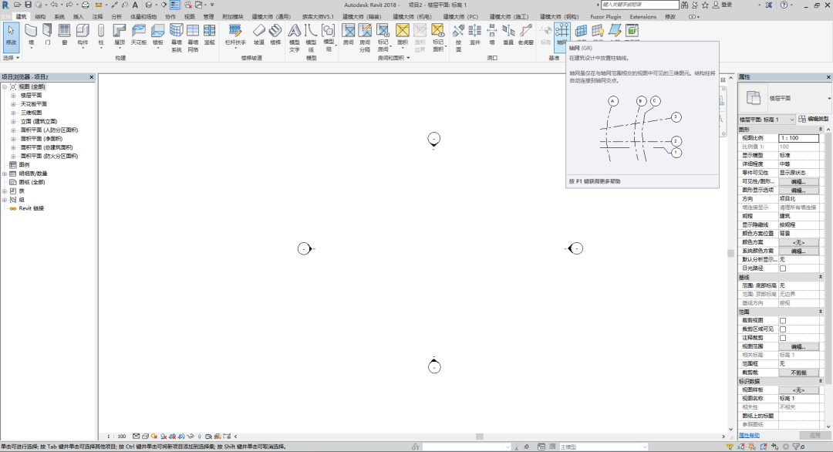
Task: Click 编辑 button for 可见性/图形
Action: [x=798, y=182]
